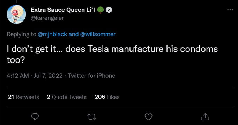
Task: Click the tree emoji in display name
Action: pos(101,10)
